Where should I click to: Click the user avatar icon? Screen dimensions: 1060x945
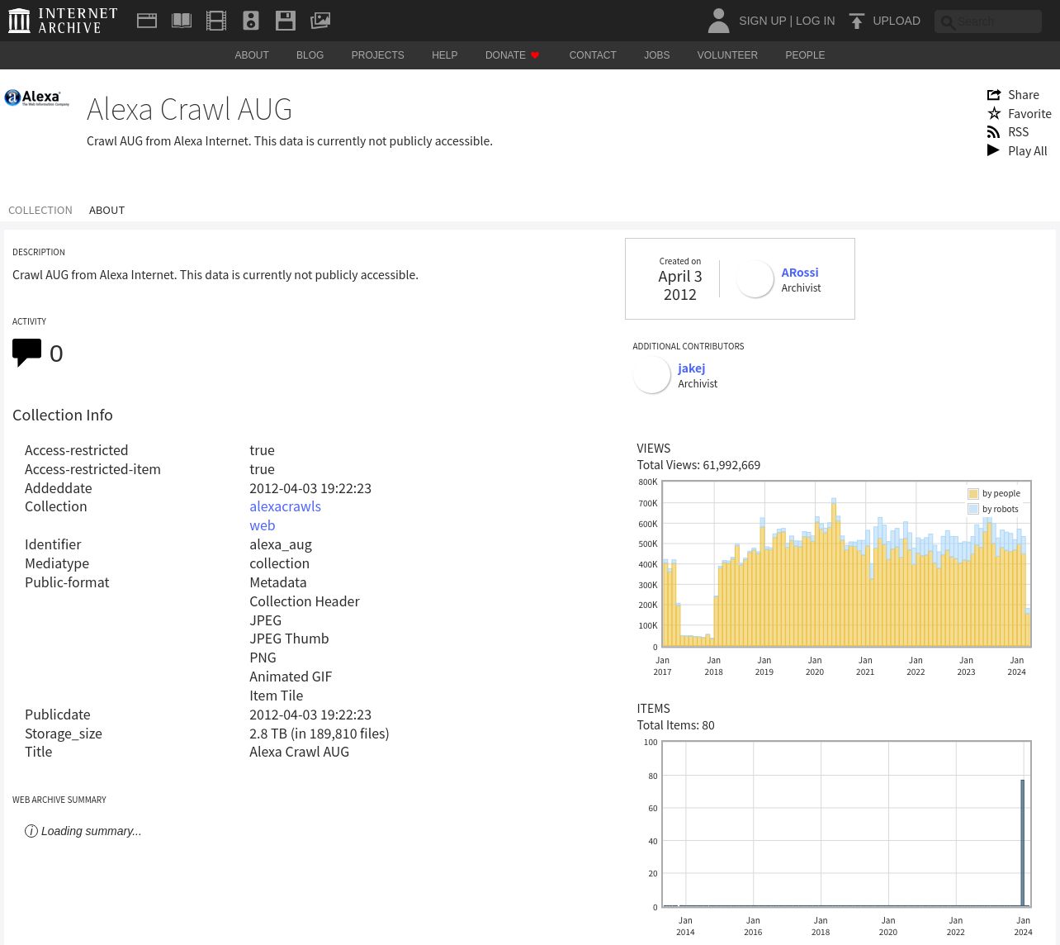tap(718, 21)
